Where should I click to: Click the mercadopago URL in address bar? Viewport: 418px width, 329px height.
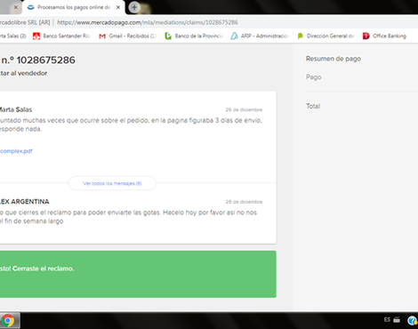[148, 22]
